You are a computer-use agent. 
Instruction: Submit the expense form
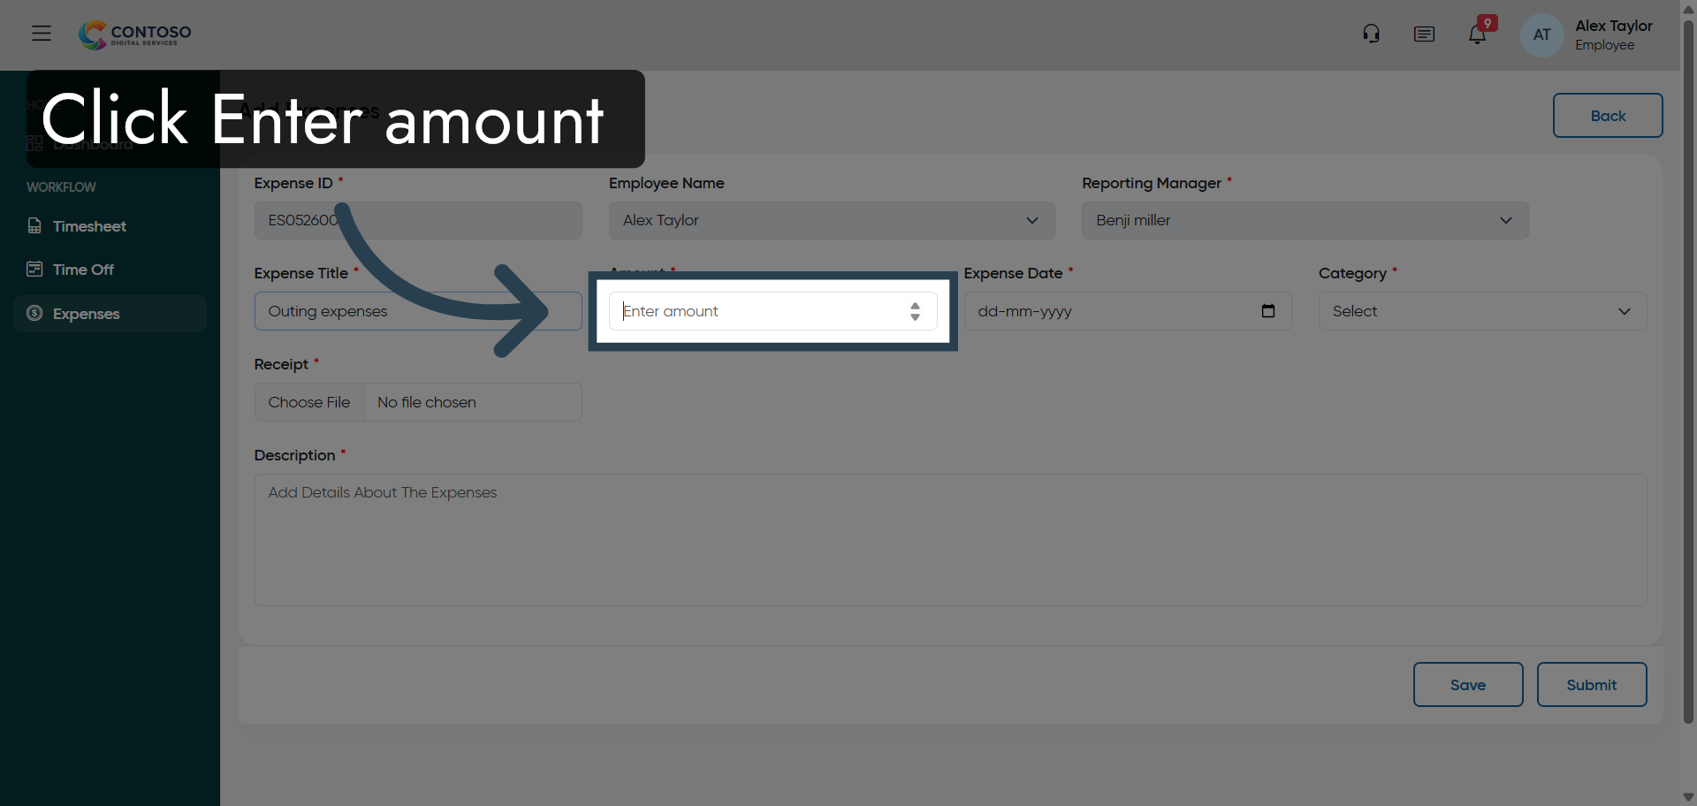coord(1591,684)
